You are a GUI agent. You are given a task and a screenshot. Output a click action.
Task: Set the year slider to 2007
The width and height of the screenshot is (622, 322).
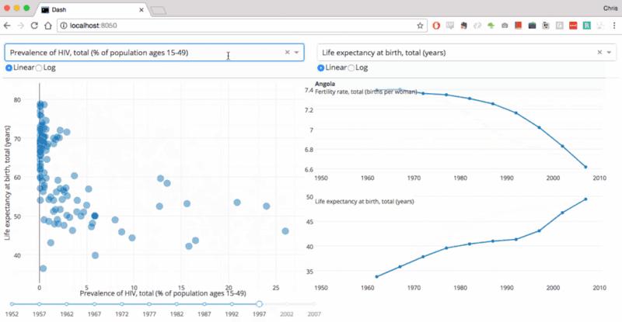click(x=314, y=304)
